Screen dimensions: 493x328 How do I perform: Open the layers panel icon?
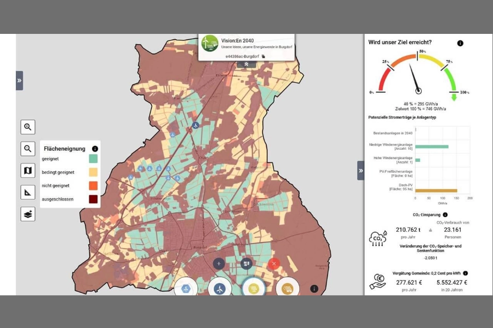27,214
